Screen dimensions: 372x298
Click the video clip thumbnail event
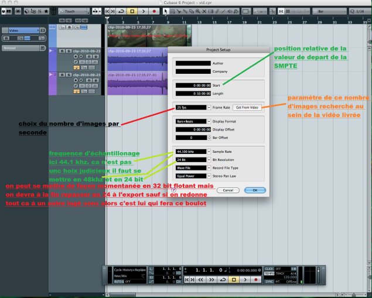tap(149, 36)
